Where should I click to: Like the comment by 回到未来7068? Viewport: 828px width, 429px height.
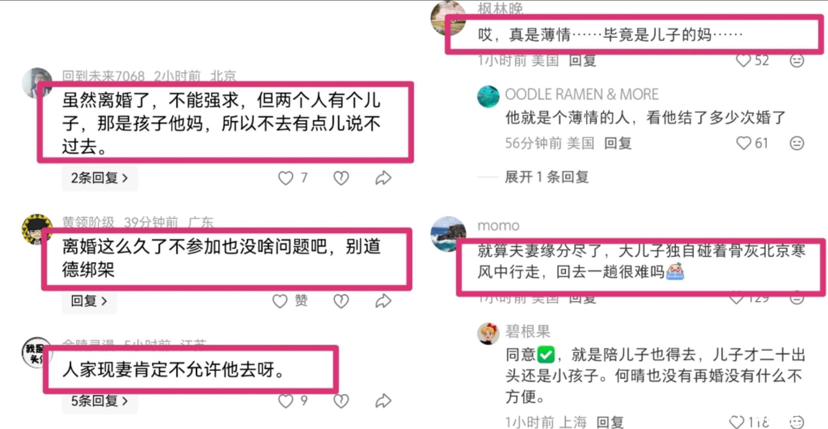(x=286, y=178)
